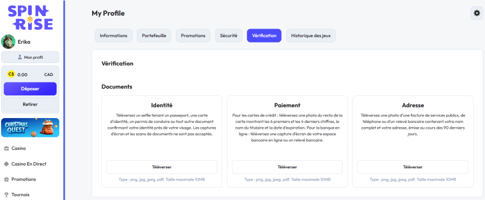Click Téléverser under Paiement
Screen dimensions: 485x200
(287, 167)
